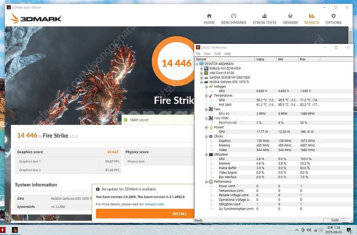
Task: Select the FANPWMIN0 row
Action: coord(274,122)
